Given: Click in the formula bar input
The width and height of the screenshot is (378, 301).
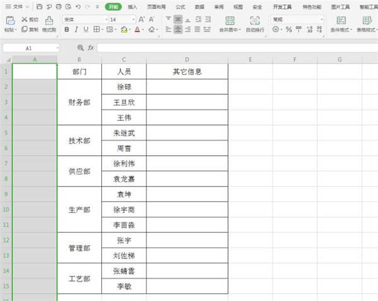Looking at the screenshot, I should pyautogui.click(x=238, y=48).
